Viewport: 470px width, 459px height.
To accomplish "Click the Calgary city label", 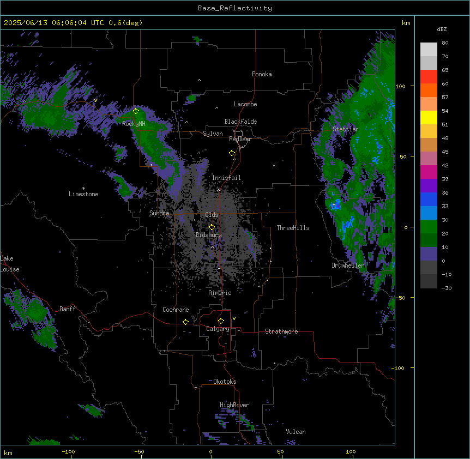I will tap(218, 329).
